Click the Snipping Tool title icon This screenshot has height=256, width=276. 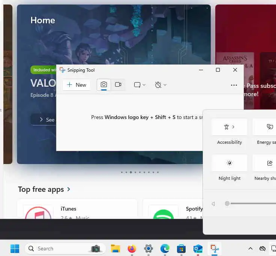62,70
